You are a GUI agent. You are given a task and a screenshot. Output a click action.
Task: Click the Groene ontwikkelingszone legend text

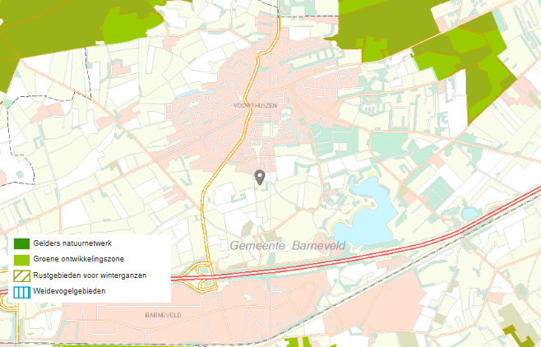click(x=84, y=259)
